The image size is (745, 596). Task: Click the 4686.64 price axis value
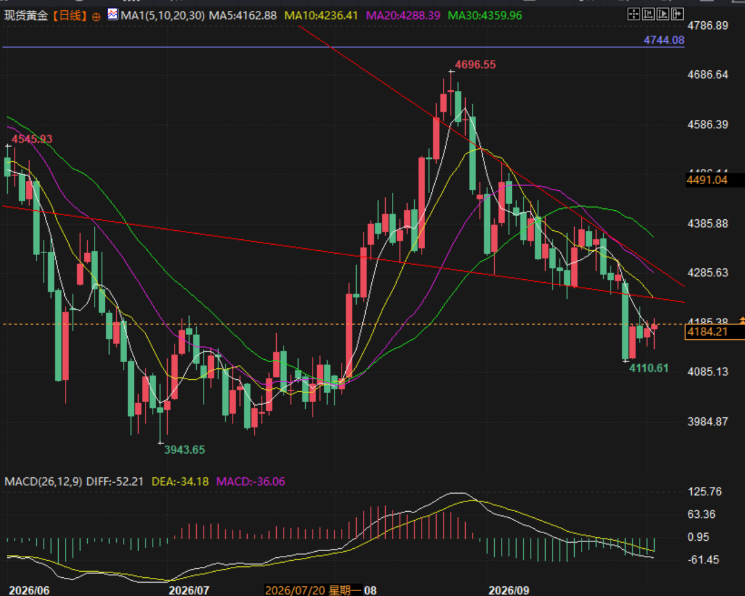707,75
